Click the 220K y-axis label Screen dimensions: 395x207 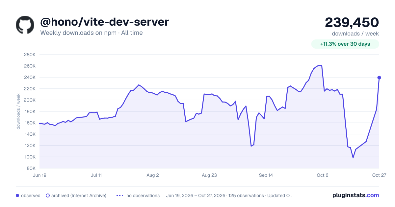[30, 89]
